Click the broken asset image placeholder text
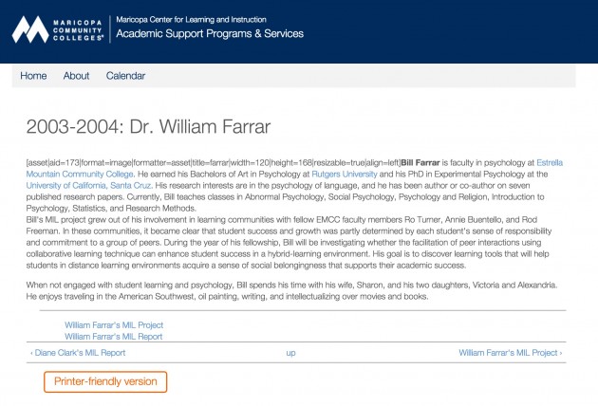598x406 pixels. (214, 163)
